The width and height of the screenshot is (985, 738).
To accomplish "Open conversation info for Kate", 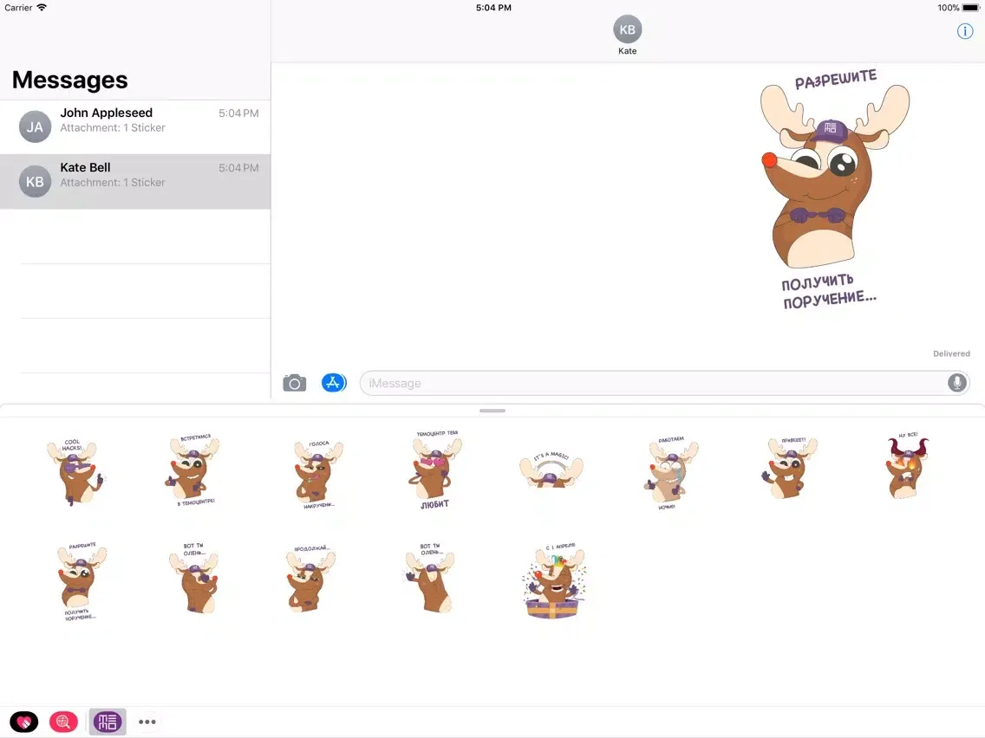I will coord(964,31).
